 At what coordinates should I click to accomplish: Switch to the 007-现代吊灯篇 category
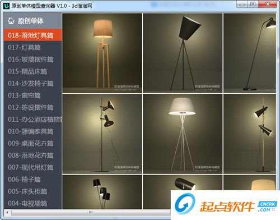[x=33, y=167]
